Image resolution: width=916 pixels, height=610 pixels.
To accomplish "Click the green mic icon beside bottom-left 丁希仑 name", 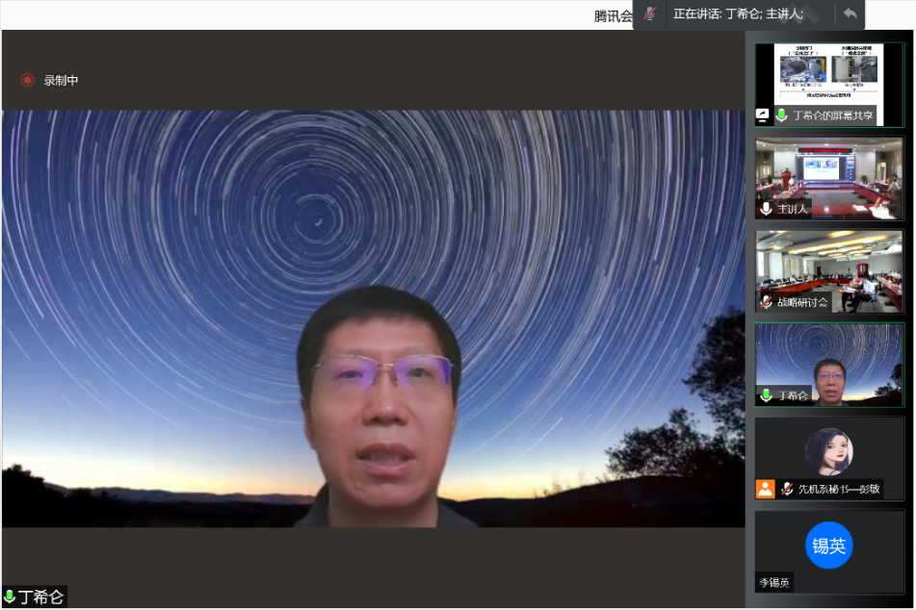I will 10,597.
